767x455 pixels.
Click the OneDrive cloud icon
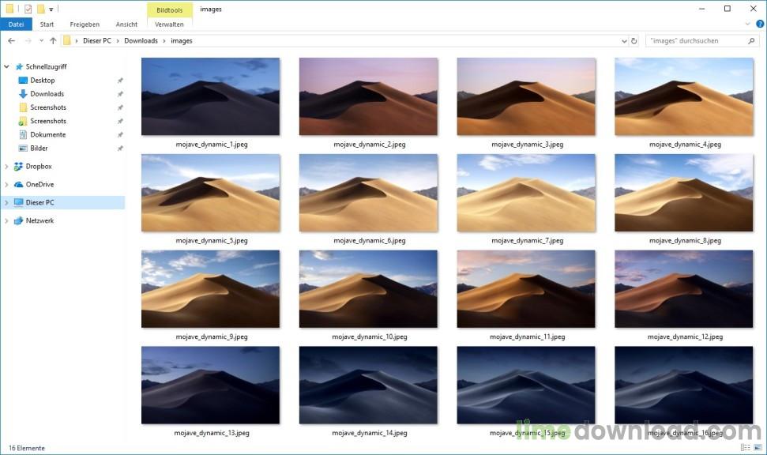[19, 185]
